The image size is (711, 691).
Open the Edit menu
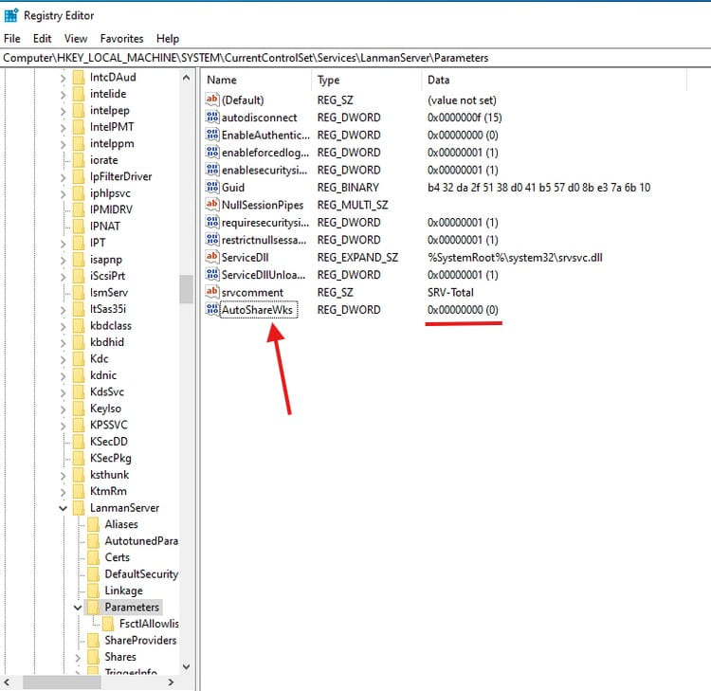pos(42,39)
